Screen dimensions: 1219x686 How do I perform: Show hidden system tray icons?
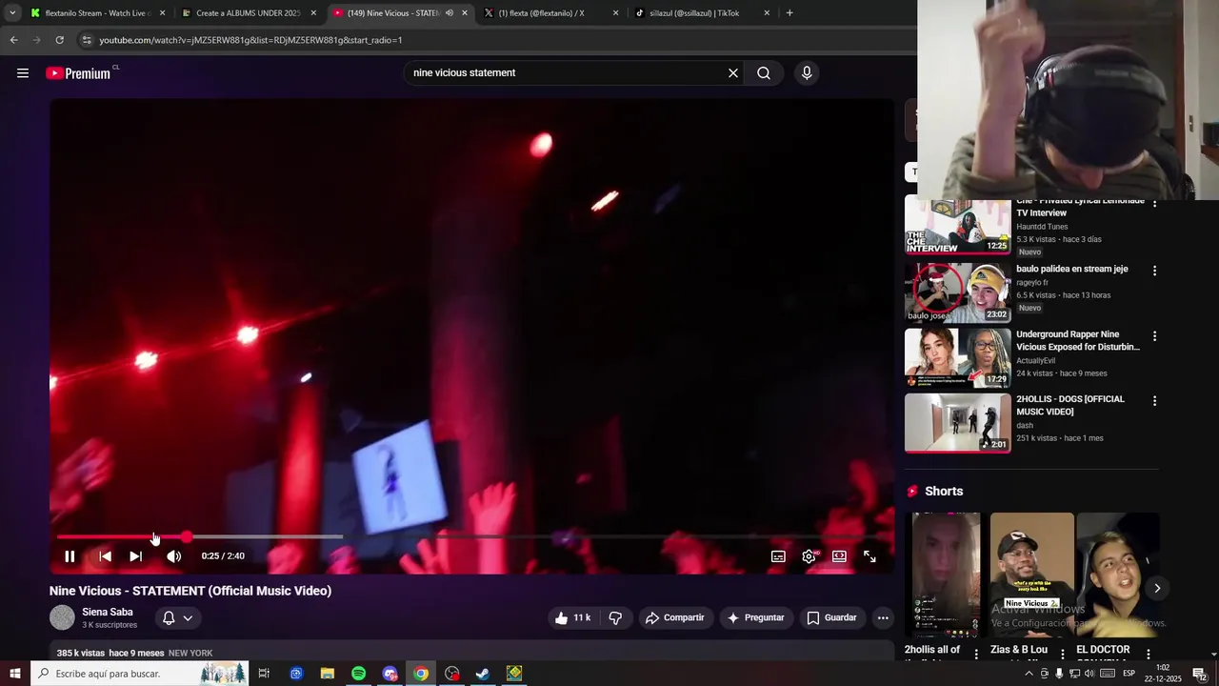(1029, 674)
